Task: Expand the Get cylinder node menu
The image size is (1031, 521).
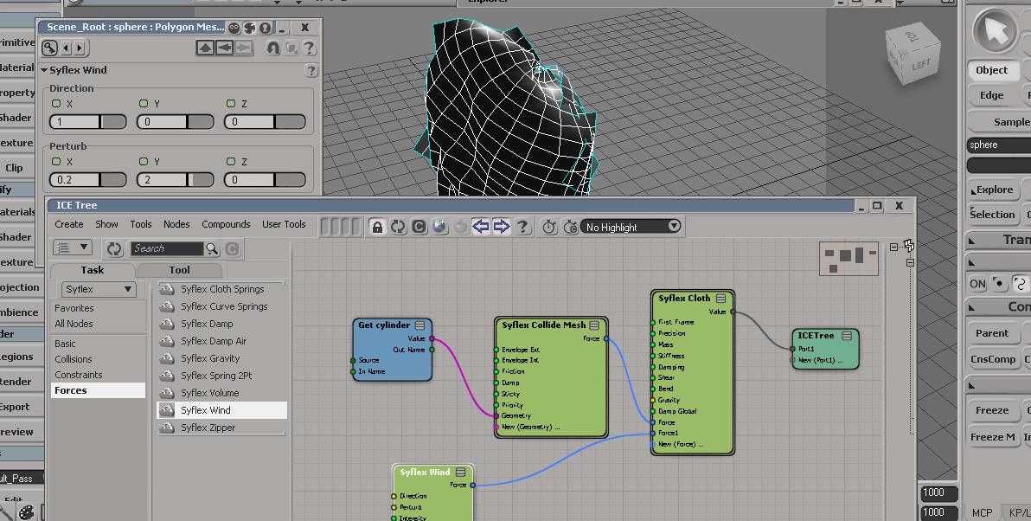Action: point(419,325)
